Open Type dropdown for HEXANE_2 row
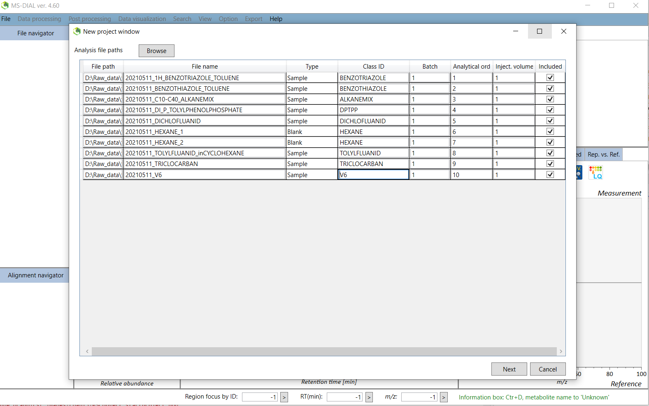 click(312, 142)
